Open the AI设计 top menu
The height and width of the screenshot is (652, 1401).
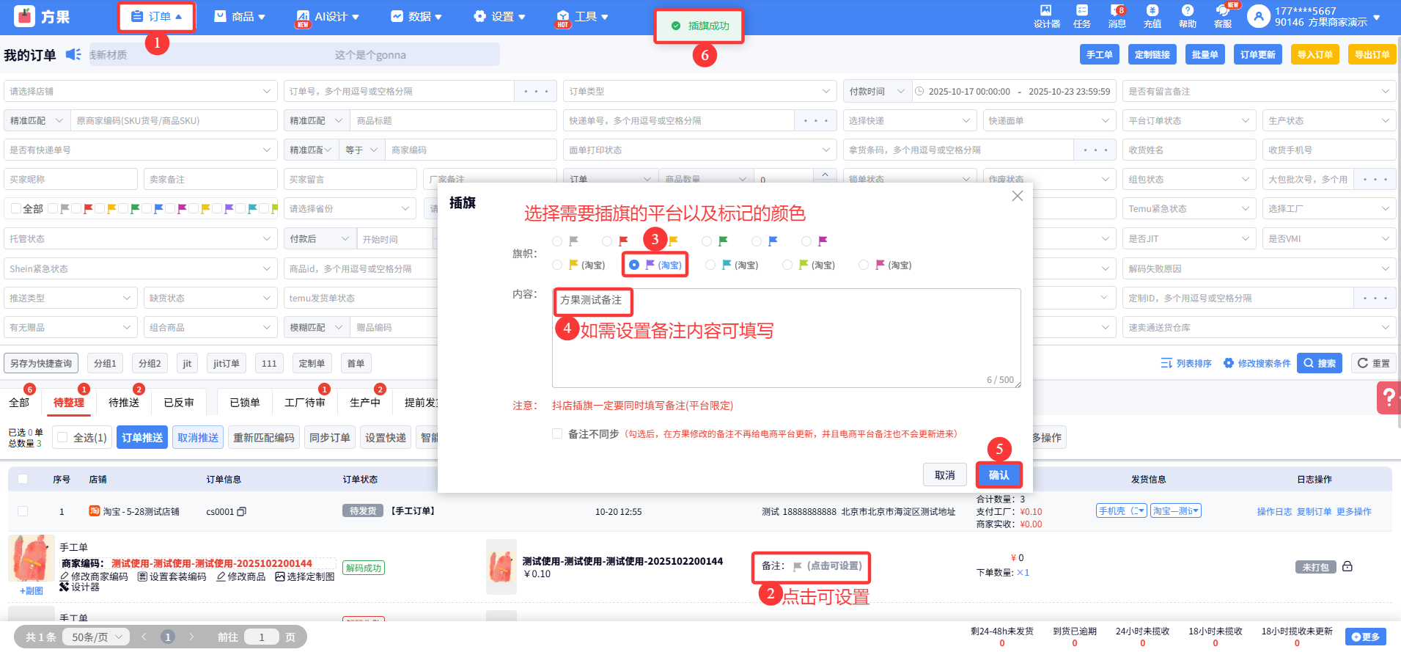coord(328,16)
